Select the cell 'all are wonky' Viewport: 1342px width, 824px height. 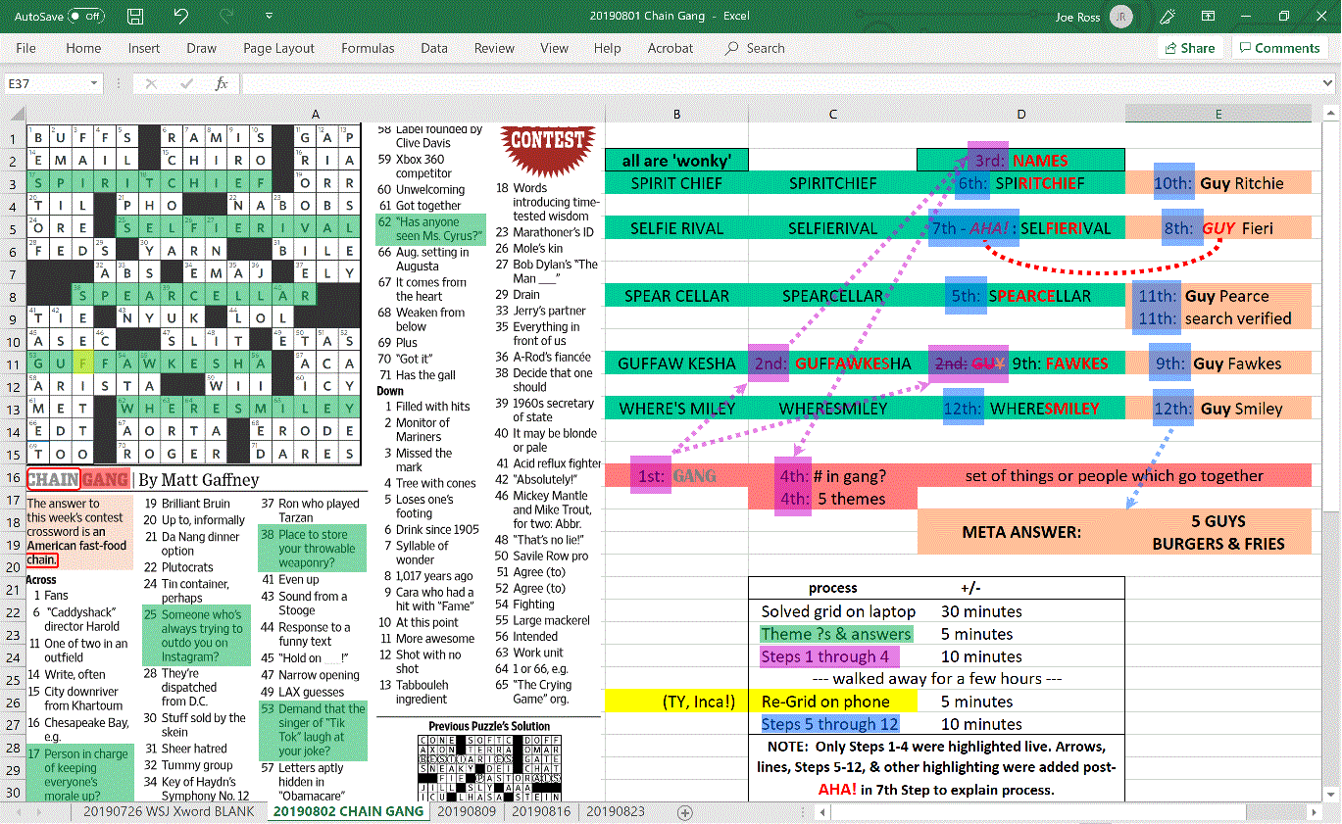676,160
